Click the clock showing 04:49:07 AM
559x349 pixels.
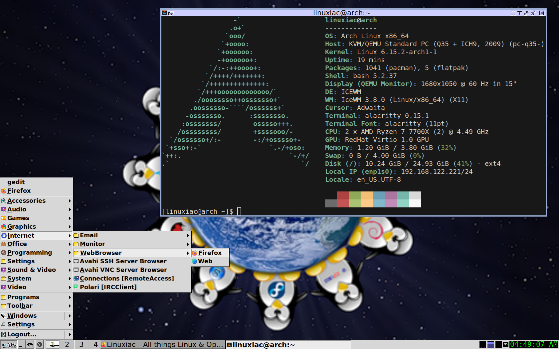[534, 345]
